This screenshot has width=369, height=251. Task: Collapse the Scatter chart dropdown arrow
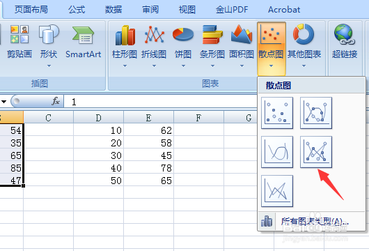[271, 66]
